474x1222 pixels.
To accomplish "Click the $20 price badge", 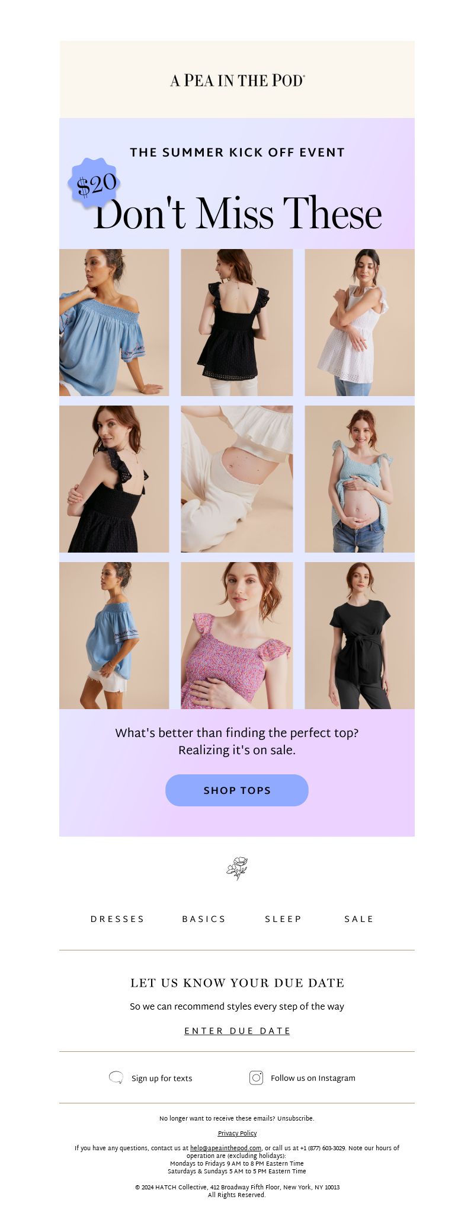I will [x=95, y=183].
